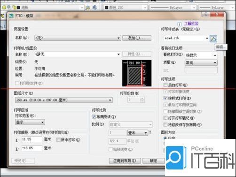Open the acad.ctb plot style dropdown

coord(186,38)
